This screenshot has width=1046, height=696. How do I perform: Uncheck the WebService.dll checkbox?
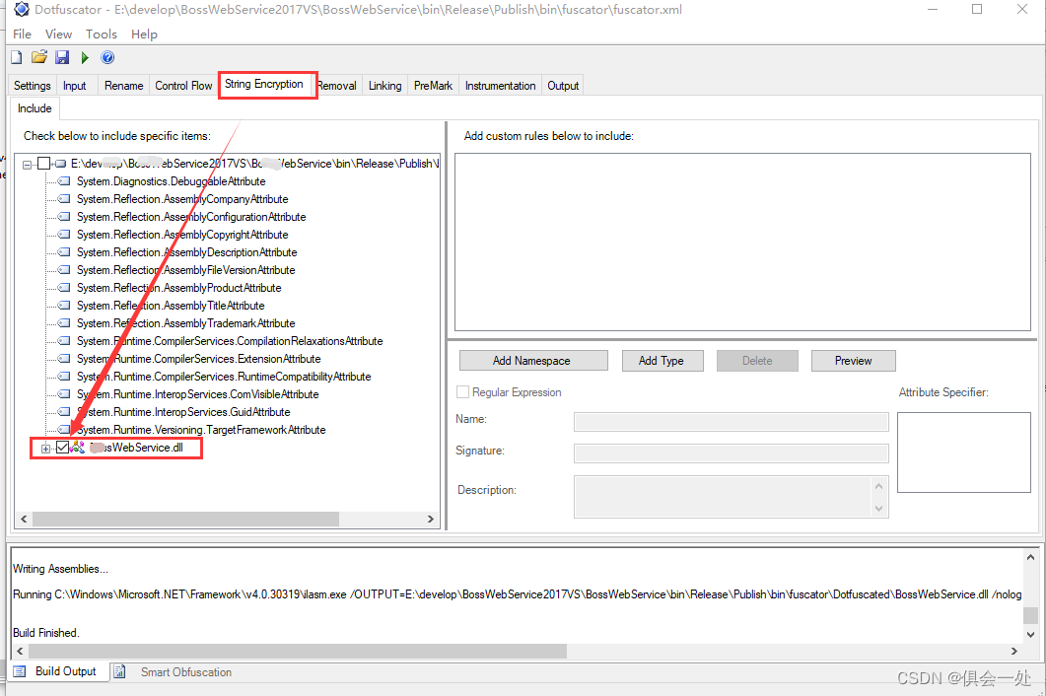(x=63, y=448)
